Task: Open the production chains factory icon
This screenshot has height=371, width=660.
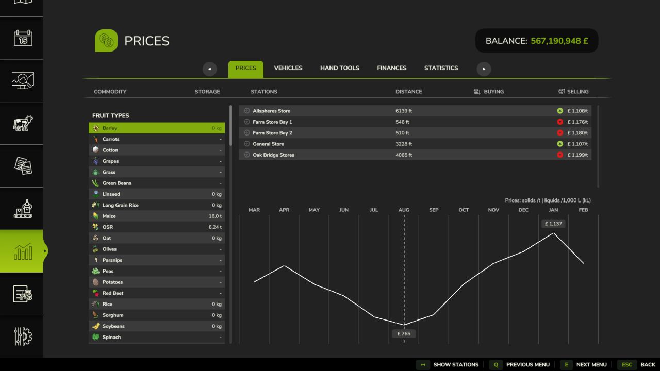Action: pos(22,209)
